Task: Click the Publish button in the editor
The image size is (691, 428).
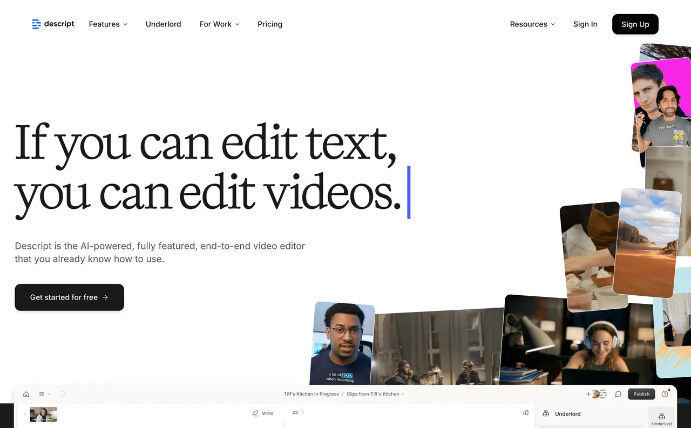Action: pyautogui.click(x=641, y=394)
